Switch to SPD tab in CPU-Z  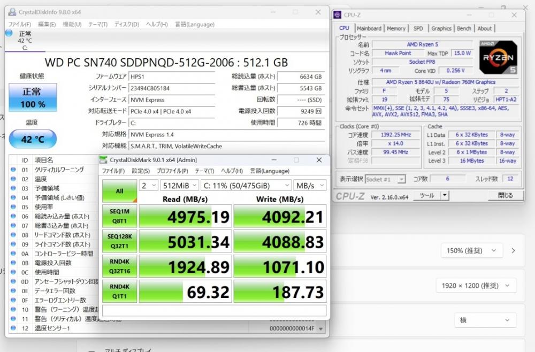click(x=418, y=28)
